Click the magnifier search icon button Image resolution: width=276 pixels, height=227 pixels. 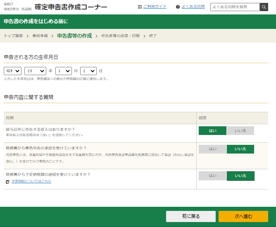(x=264, y=7)
